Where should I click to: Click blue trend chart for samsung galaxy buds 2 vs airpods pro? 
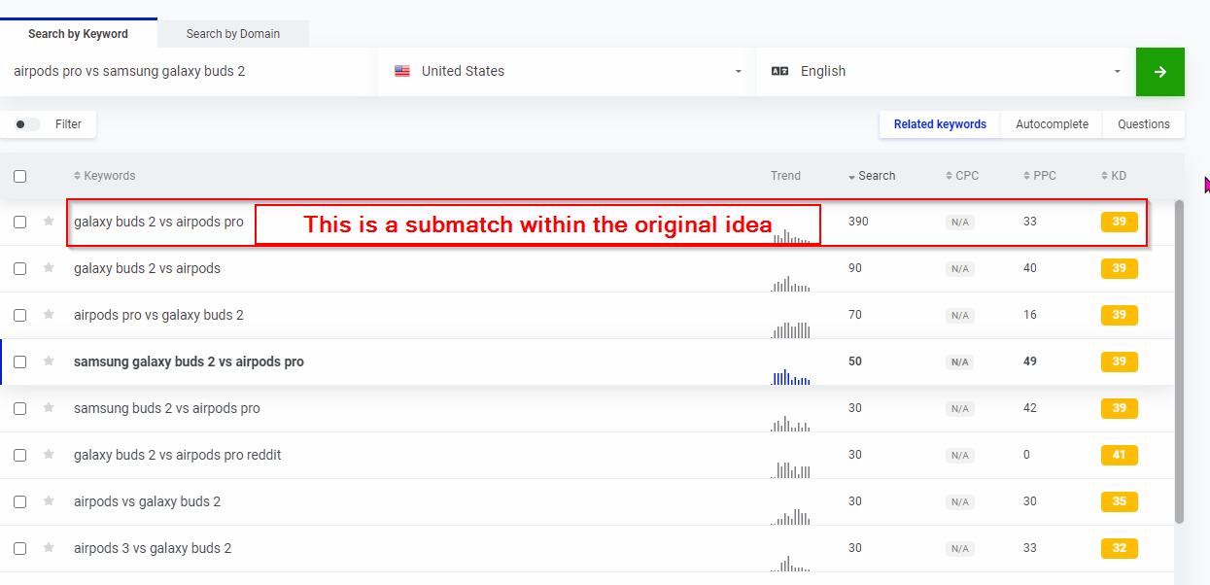coord(790,376)
